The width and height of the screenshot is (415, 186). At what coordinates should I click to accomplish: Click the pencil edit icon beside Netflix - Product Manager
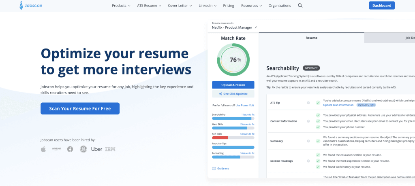pos(256,27)
